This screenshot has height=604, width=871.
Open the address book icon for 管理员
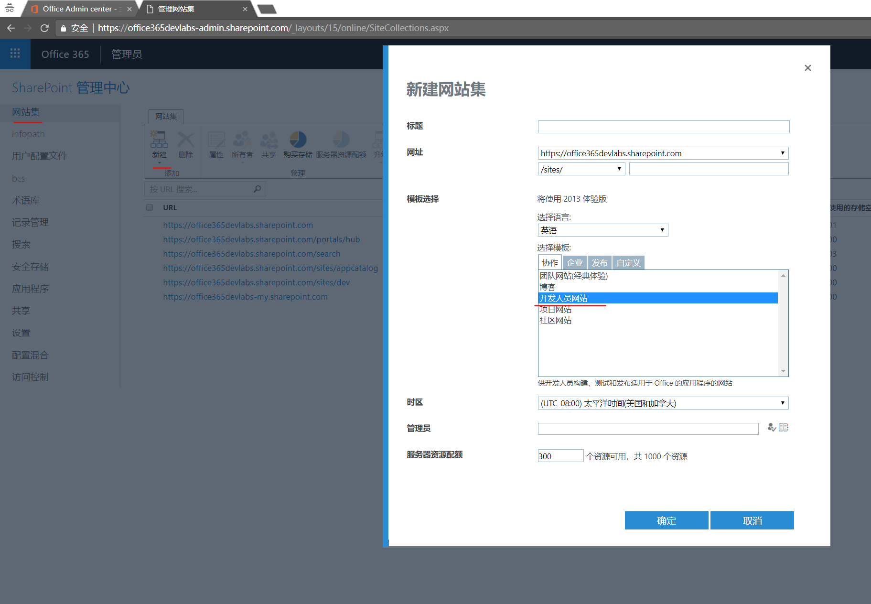(x=784, y=428)
